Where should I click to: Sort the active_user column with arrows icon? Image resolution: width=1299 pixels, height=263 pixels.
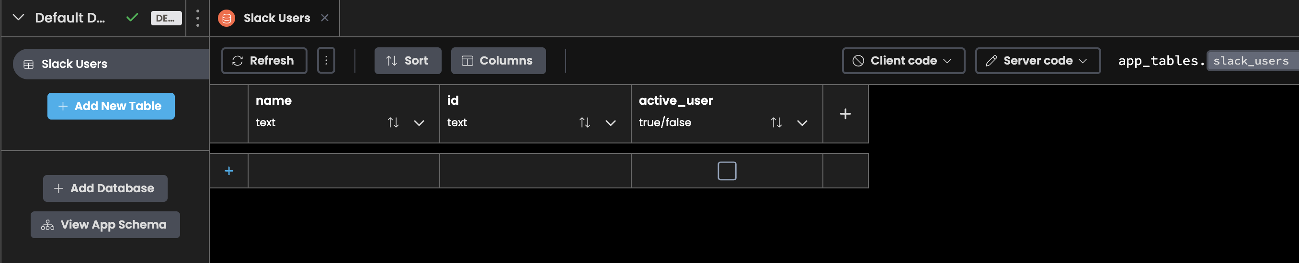coord(776,122)
